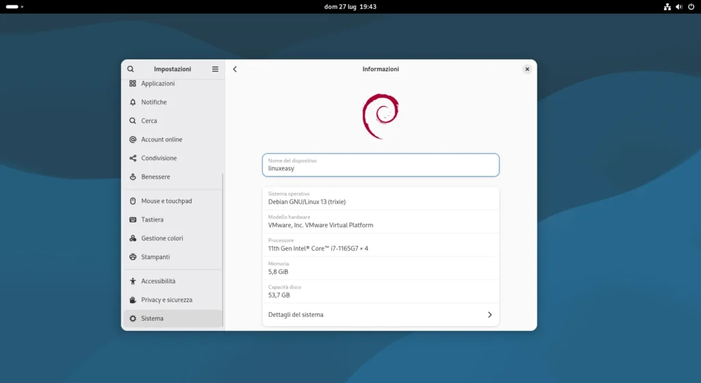Select Sistema label in sidebar
Screen dimensions: 701x383
tap(153, 319)
